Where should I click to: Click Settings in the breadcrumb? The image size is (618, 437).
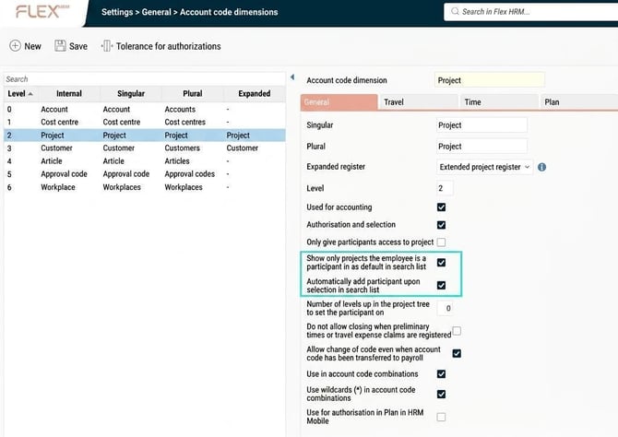click(117, 12)
